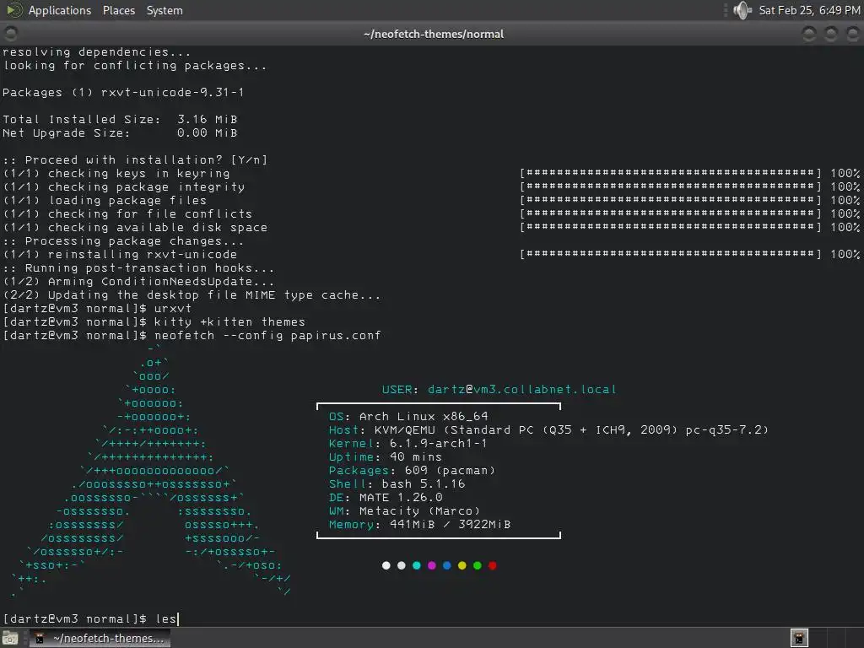Click the green color dot

pos(478,565)
